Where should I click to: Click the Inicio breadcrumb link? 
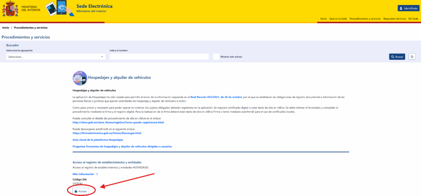click(6, 28)
